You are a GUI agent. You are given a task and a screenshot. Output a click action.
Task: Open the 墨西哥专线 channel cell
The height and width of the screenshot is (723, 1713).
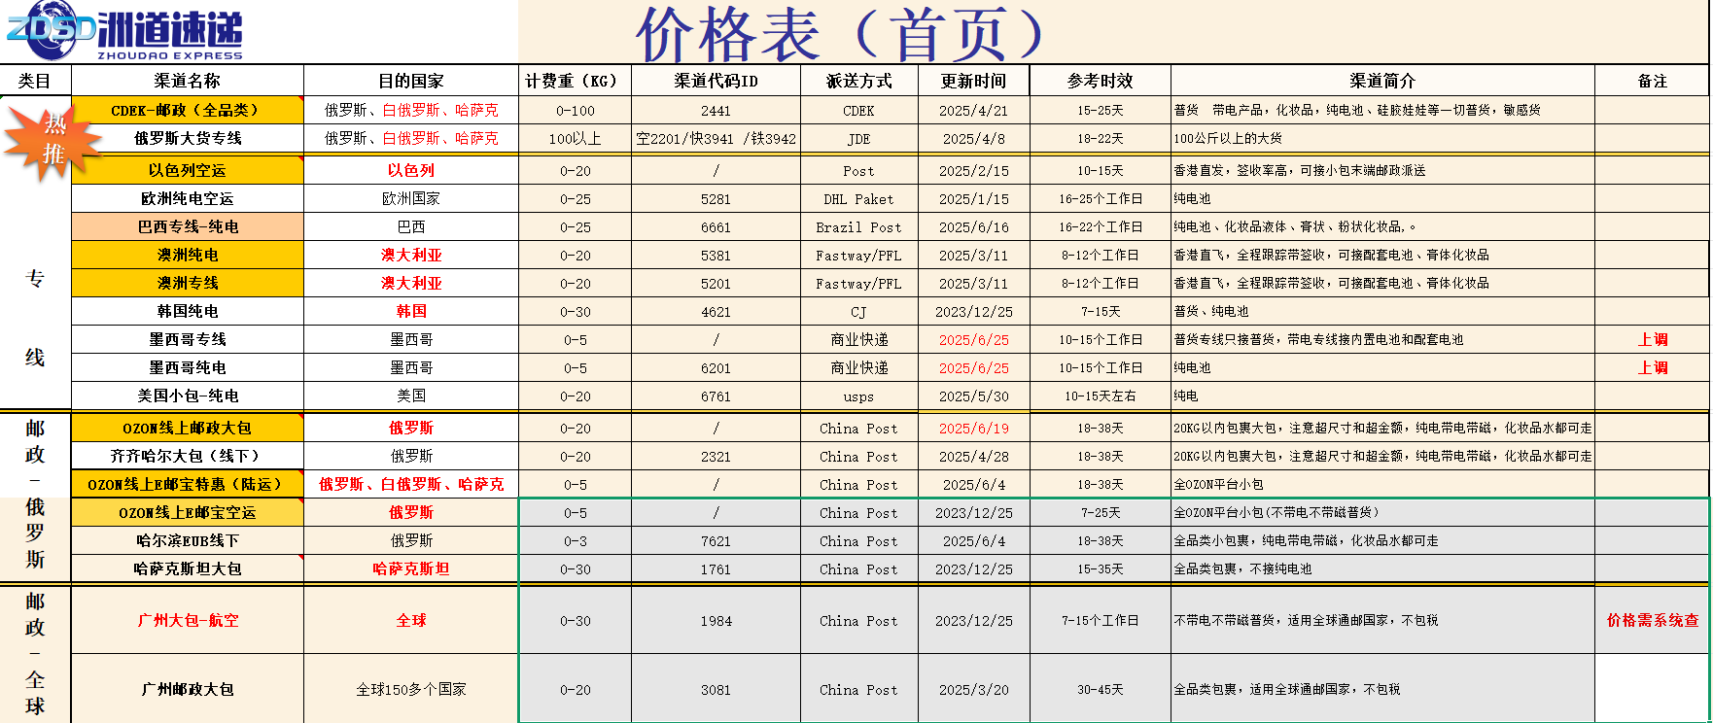[188, 339]
